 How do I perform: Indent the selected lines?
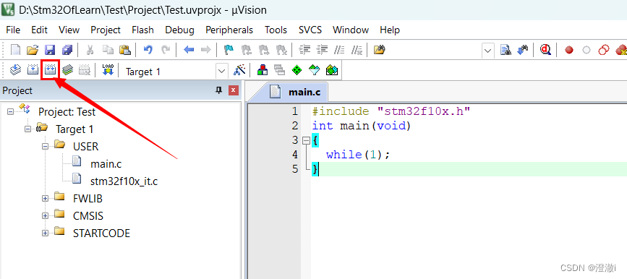point(305,50)
